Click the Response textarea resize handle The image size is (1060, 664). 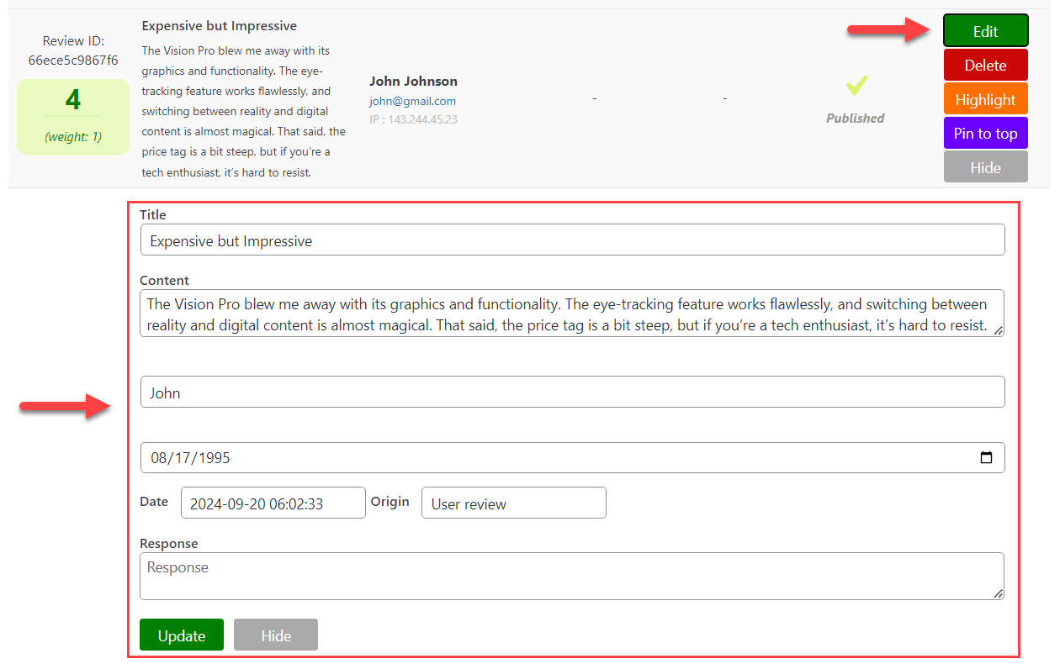point(999,594)
